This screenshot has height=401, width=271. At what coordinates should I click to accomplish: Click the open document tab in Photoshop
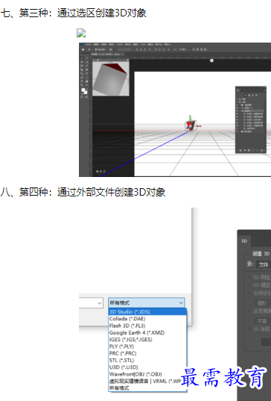pos(107,55)
